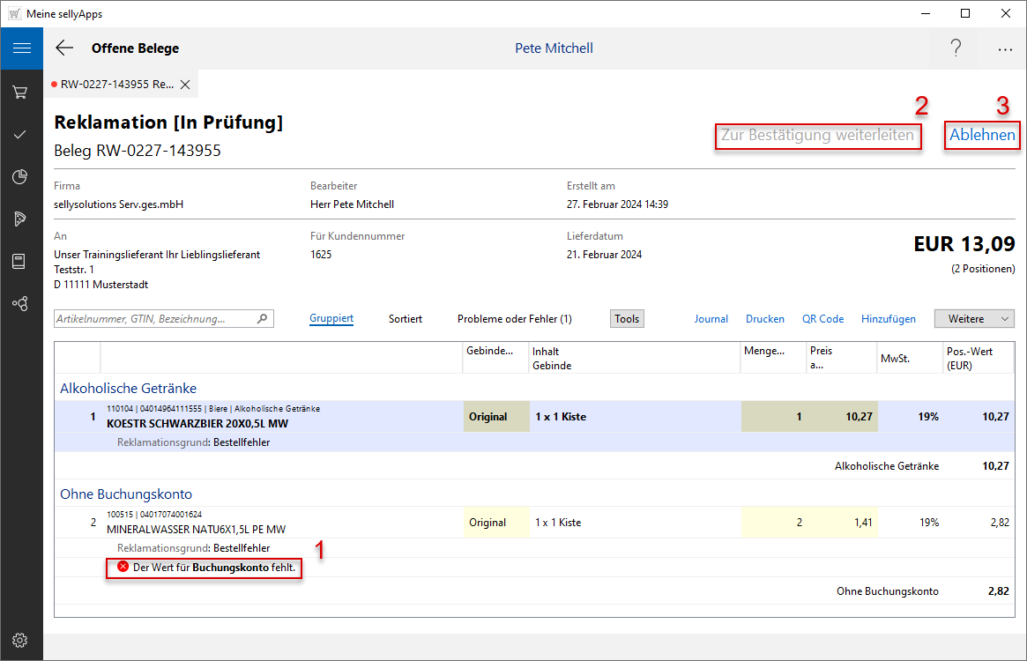This screenshot has height=661, width=1027.
Task: Open the Journal link
Action: click(711, 319)
